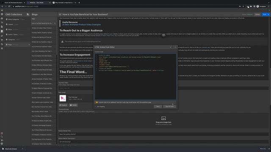Click Replace button under Main Image
The image size is (271, 152).
[63, 105]
